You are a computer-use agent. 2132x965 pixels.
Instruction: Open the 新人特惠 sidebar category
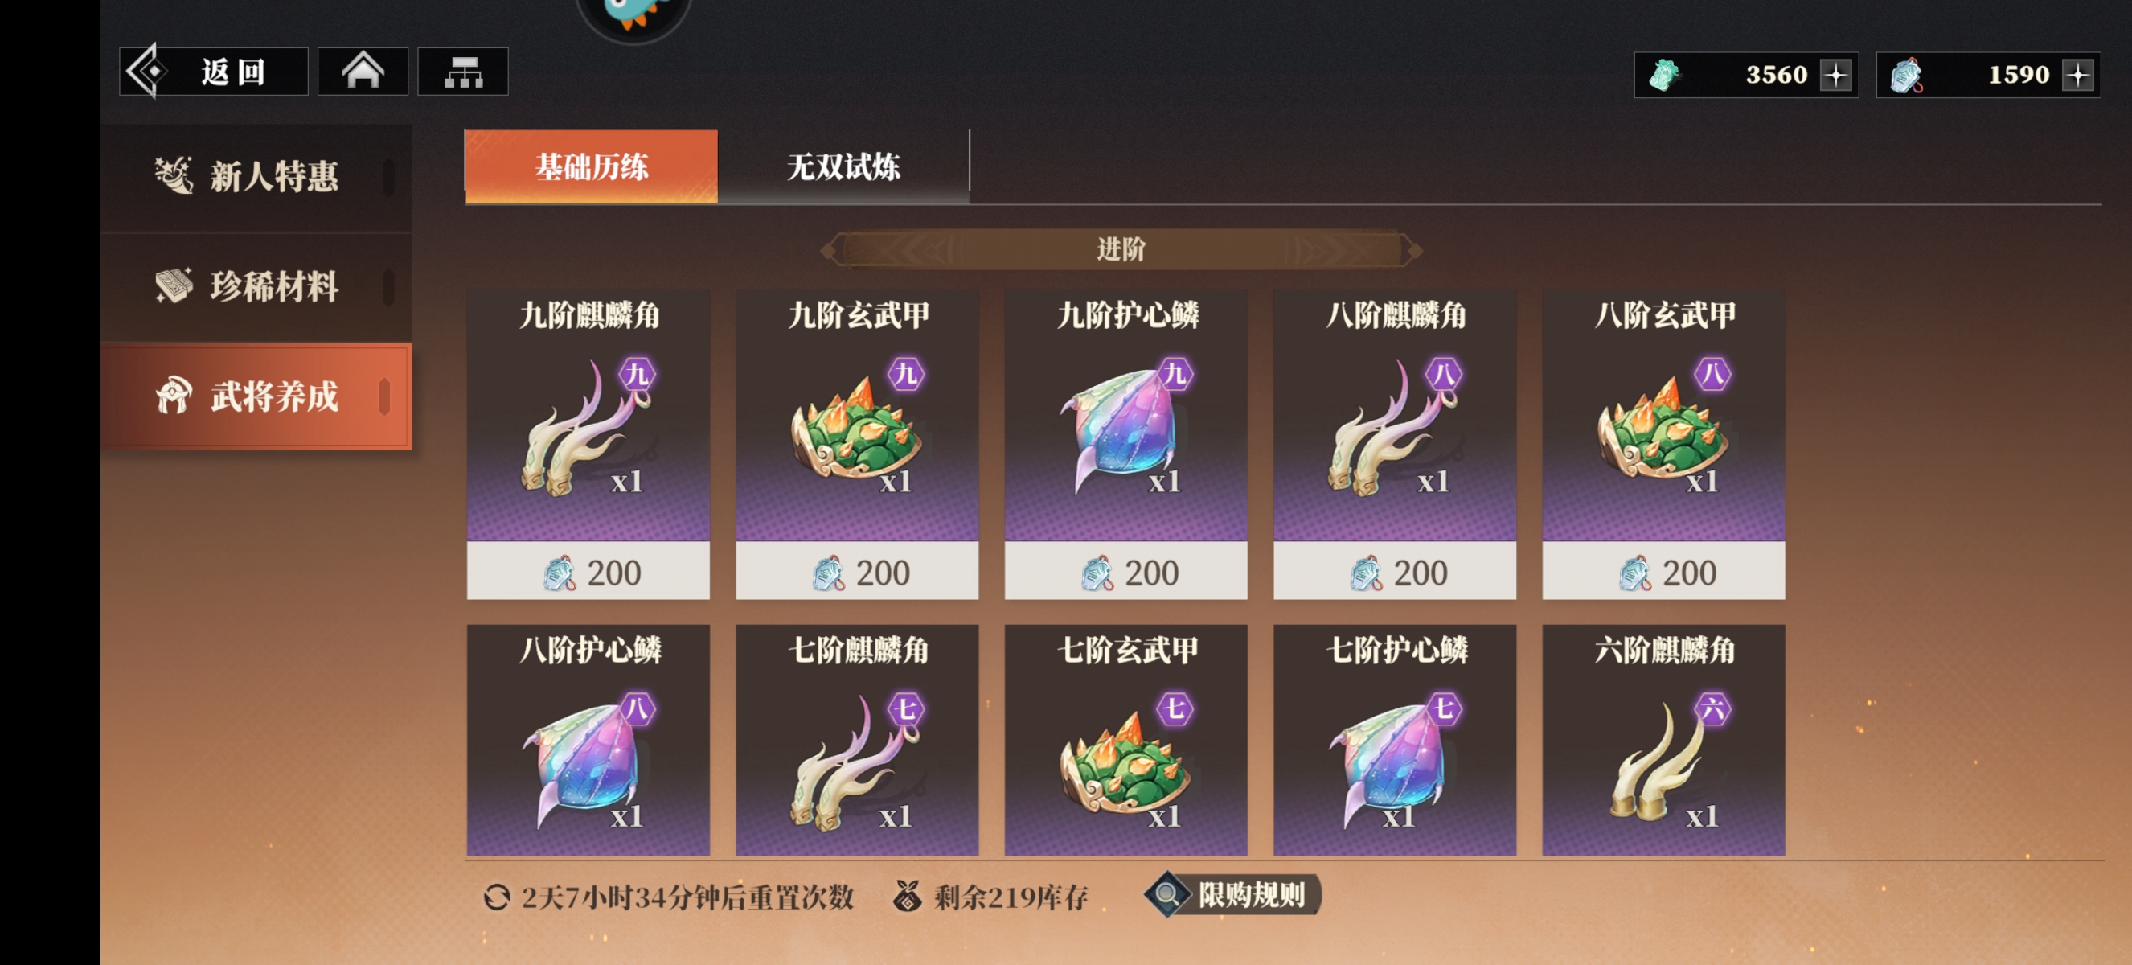[x=256, y=177]
